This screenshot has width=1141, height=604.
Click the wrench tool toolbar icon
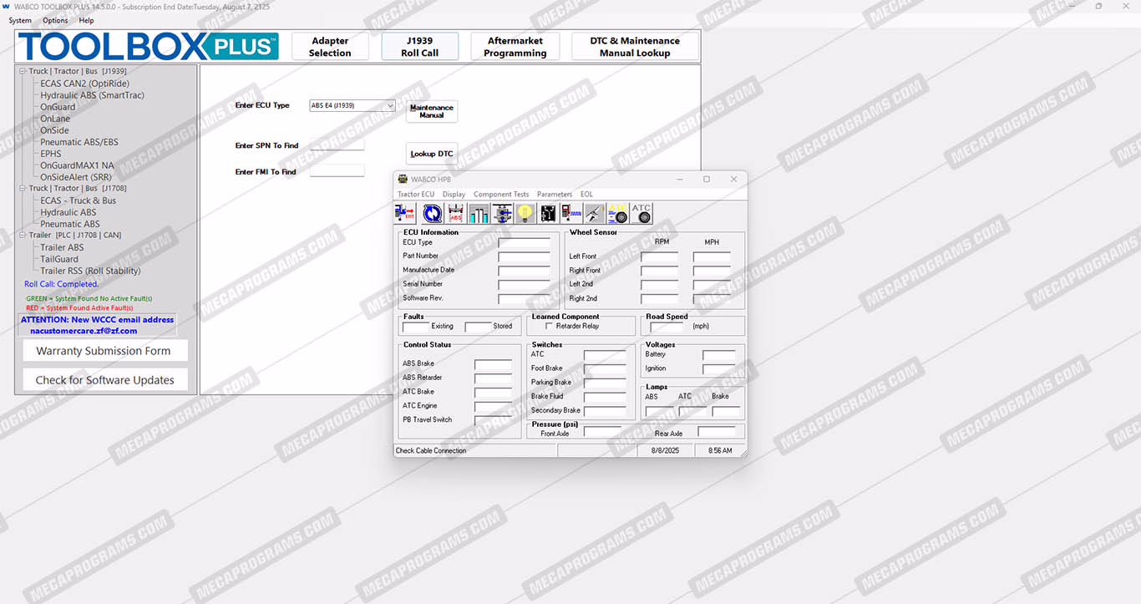pyautogui.click(x=595, y=213)
